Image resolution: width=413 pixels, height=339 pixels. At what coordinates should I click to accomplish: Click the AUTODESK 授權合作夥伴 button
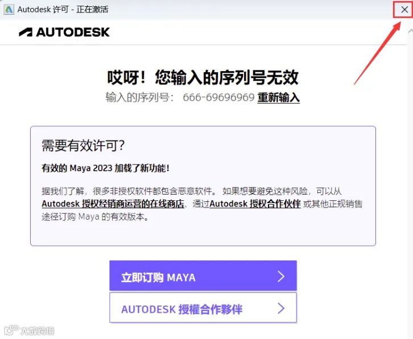pyautogui.click(x=203, y=307)
